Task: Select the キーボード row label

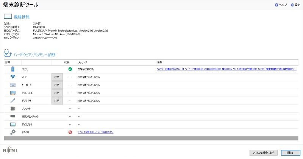Action: click(27, 85)
